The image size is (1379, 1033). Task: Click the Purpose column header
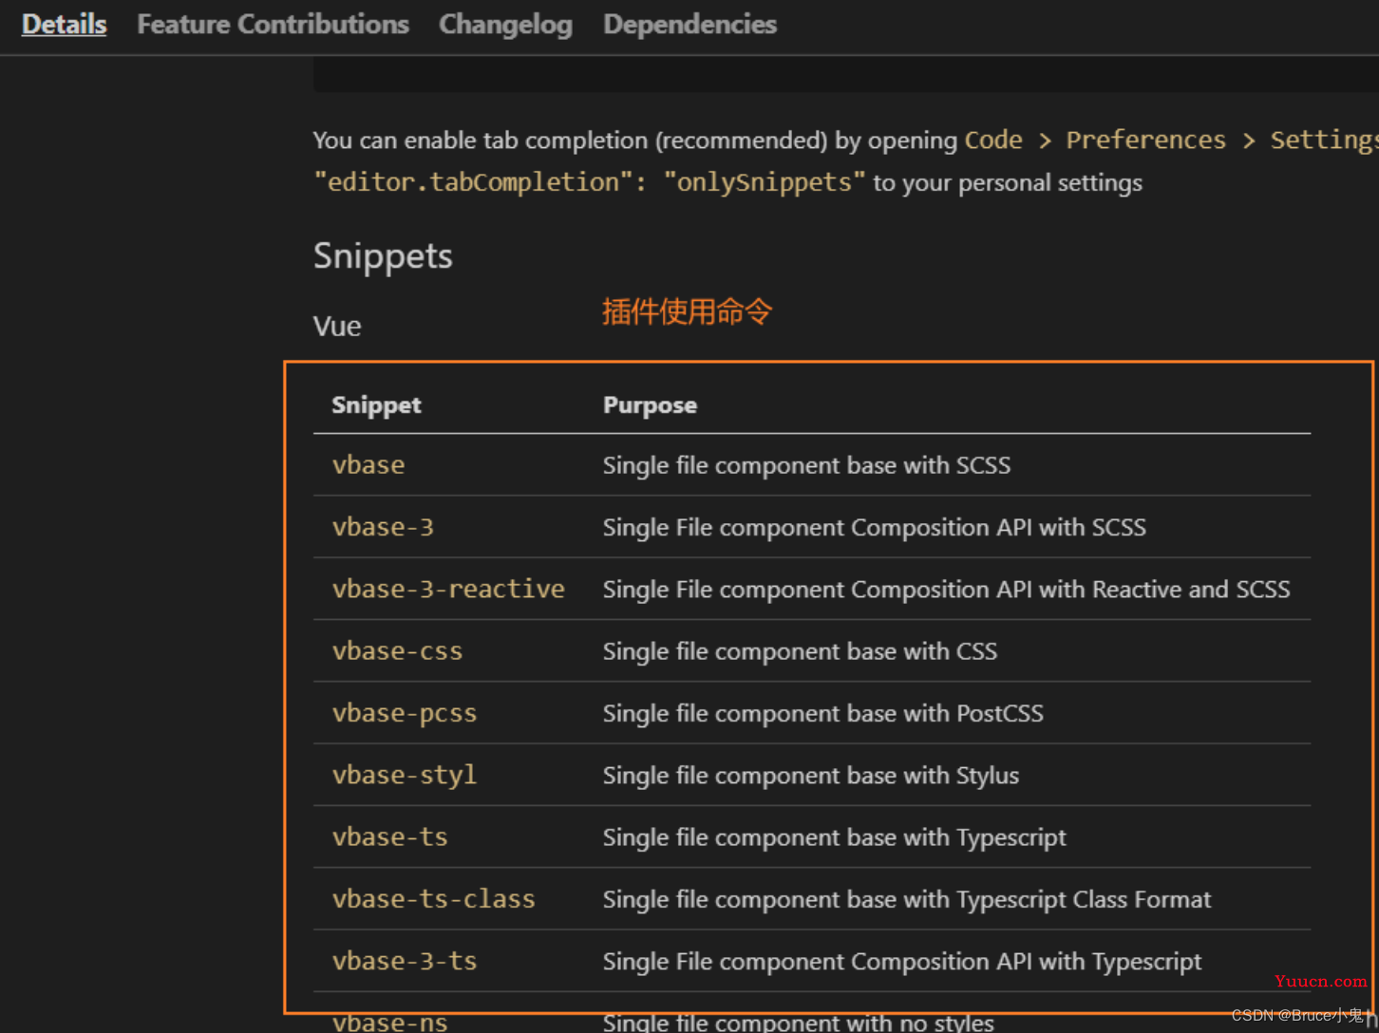pyautogui.click(x=650, y=405)
